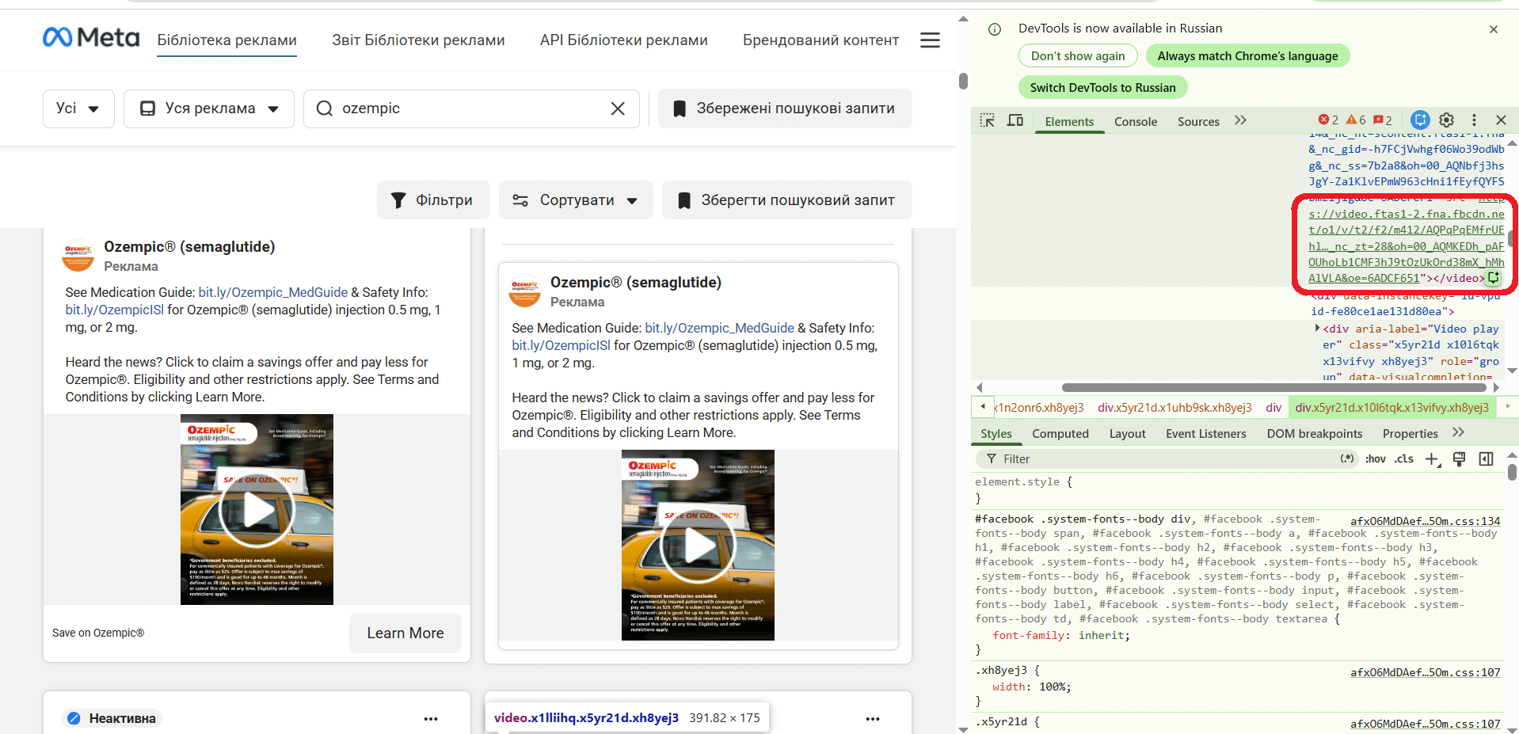Viewport: 1519px width, 734px height.
Task: Play the video in the left Ozempic ad
Action: (257, 510)
